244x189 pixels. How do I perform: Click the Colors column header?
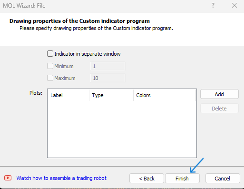165,95
